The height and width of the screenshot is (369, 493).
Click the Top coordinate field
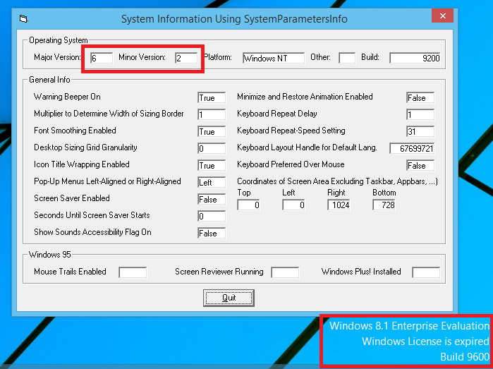(x=248, y=205)
